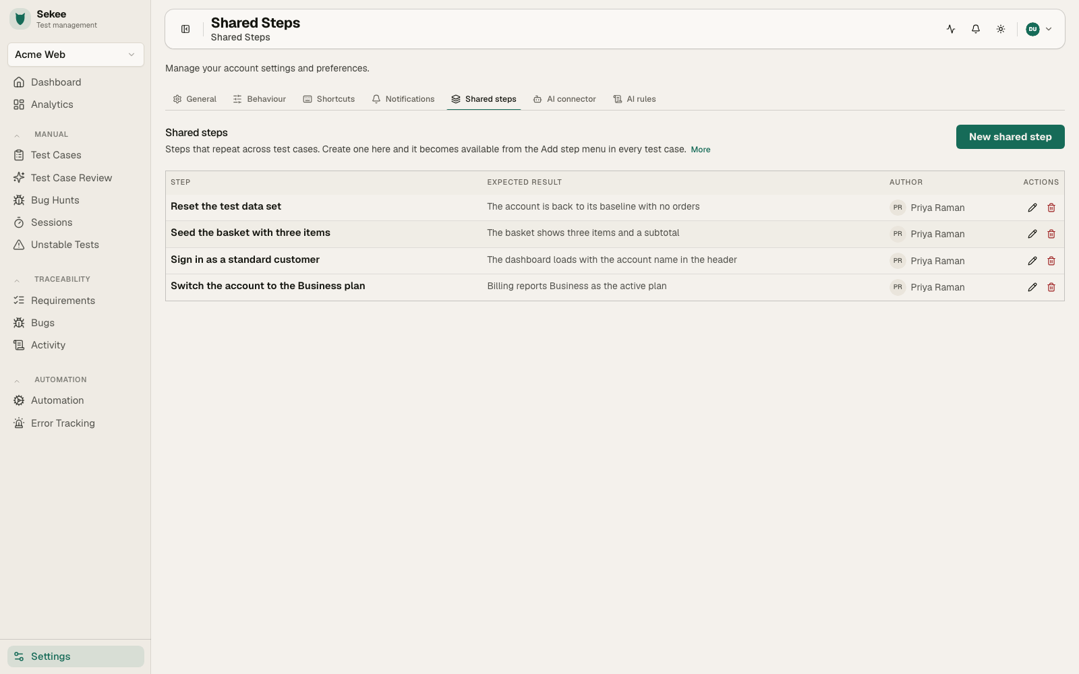Viewport: 1079px width, 674px height.
Task: Toggle the sidebar panel icon
Action: 185,29
